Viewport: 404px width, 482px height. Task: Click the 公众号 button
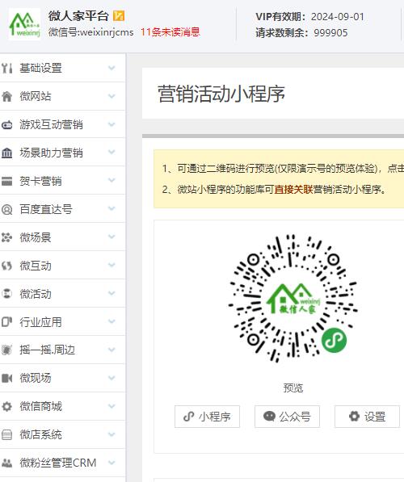pos(287,417)
